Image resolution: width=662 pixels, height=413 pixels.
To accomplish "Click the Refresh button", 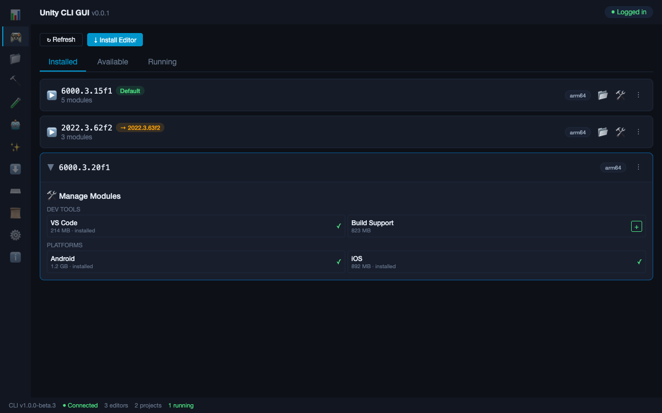I will pyautogui.click(x=61, y=40).
